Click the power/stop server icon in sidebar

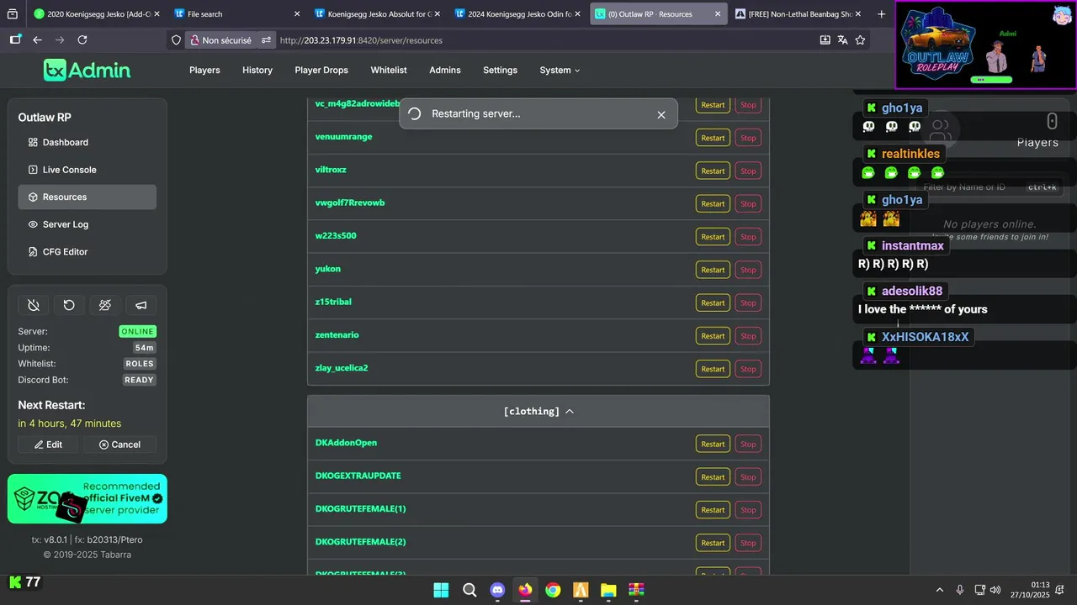tap(34, 305)
